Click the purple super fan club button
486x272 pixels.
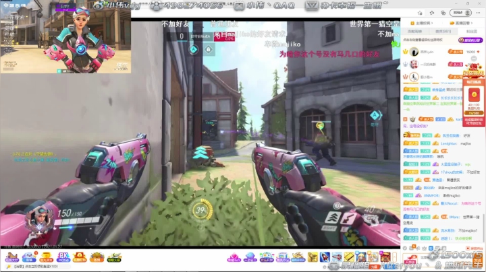pyautogui.click(x=470, y=40)
